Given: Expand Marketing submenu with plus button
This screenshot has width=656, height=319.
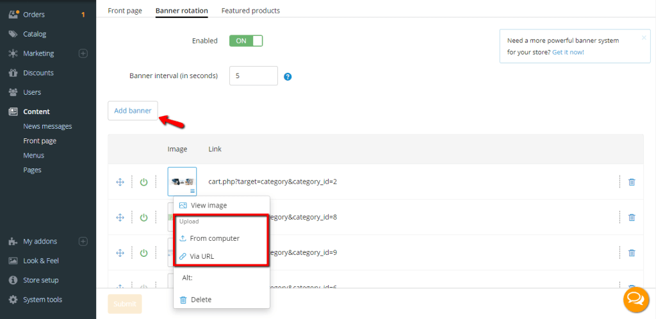Looking at the screenshot, I should point(83,54).
